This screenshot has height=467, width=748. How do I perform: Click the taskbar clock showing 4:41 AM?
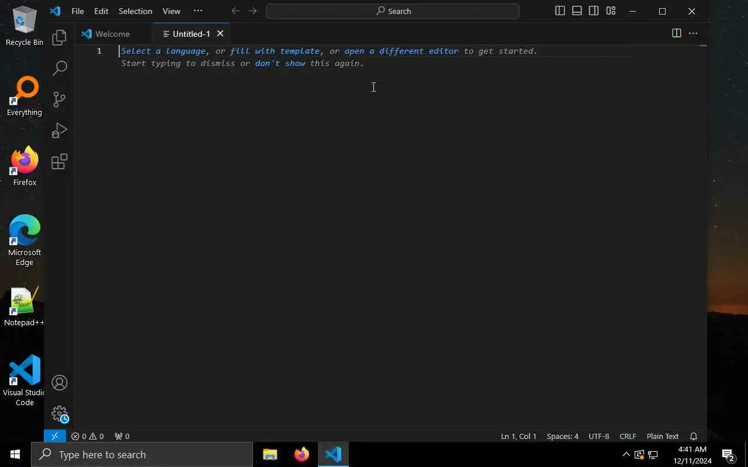pos(692,454)
